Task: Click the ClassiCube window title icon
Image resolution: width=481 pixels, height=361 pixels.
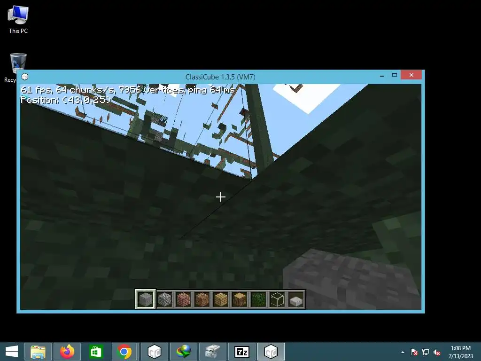Action: (x=25, y=77)
